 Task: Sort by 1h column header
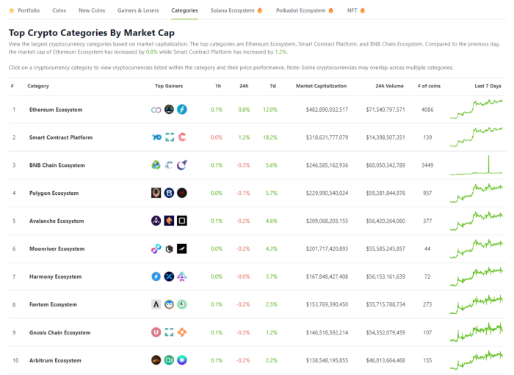coord(218,86)
